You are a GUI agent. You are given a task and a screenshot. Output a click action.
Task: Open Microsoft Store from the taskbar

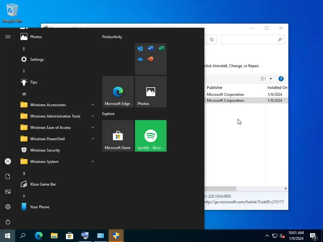pyautogui.click(x=70, y=236)
